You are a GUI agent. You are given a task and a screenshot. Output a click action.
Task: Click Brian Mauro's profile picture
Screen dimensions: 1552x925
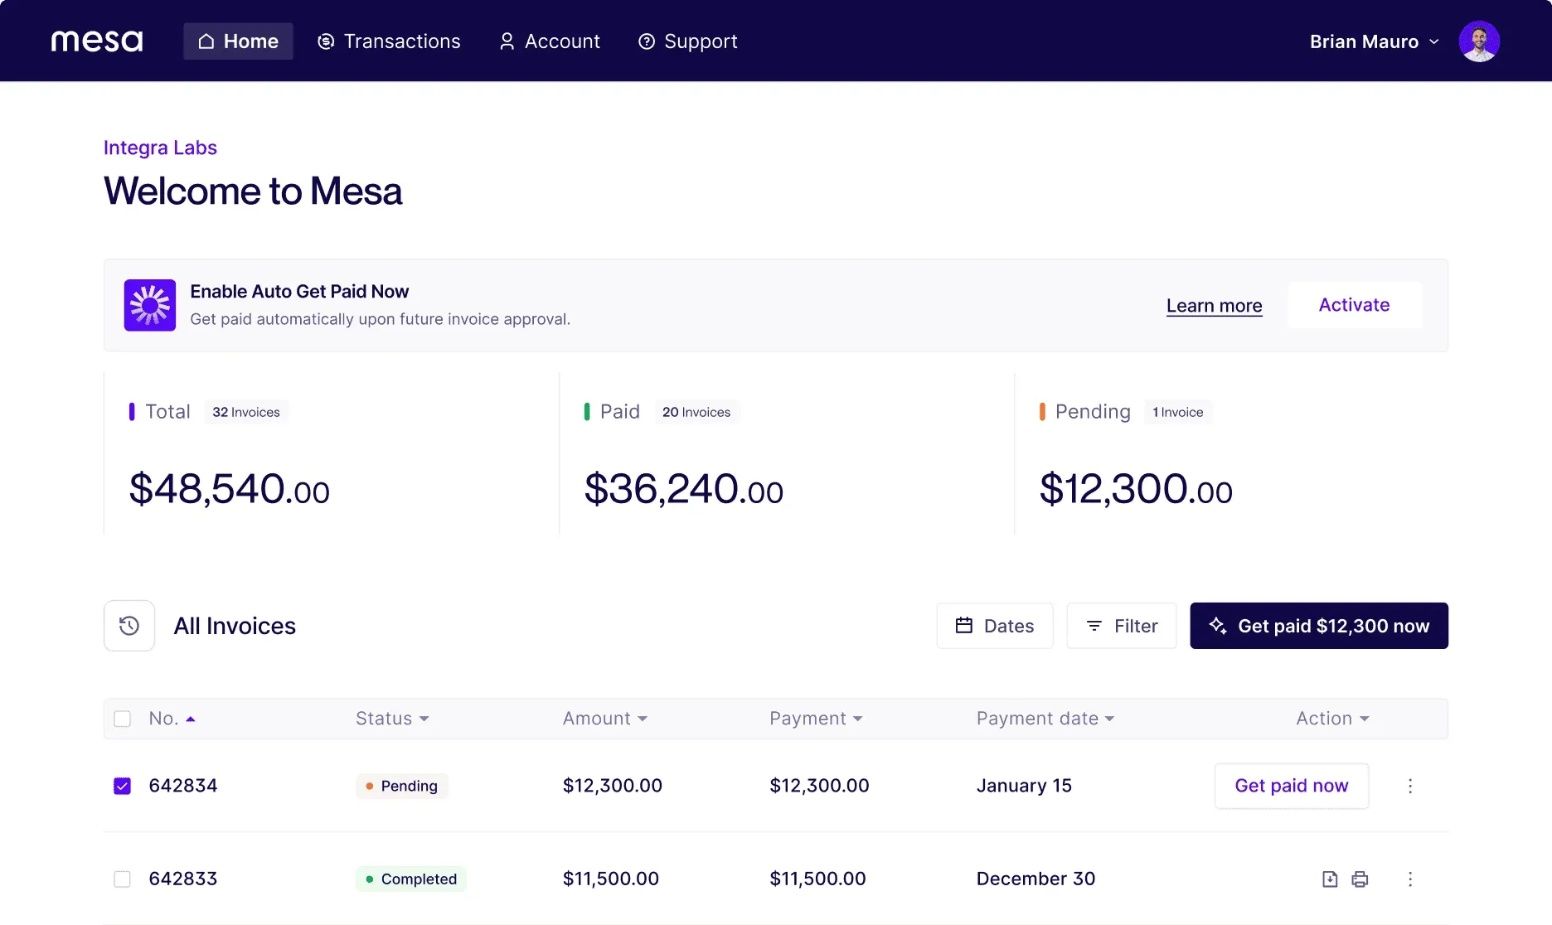coord(1480,41)
